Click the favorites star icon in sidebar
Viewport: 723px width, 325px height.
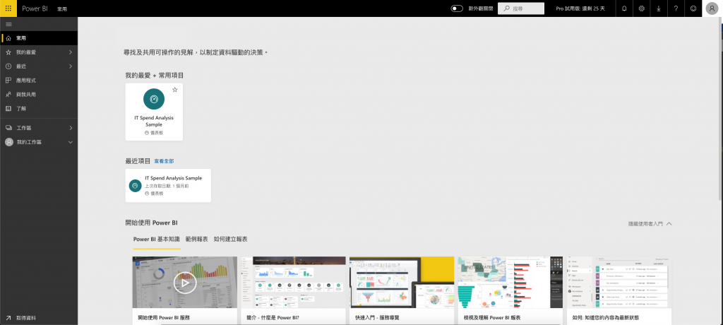pyautogui.click(x=8, y=52)
